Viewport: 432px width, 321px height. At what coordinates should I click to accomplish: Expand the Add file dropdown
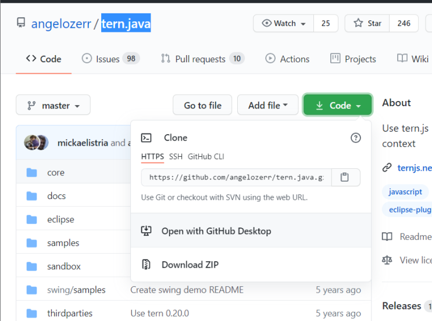(268, 105)
